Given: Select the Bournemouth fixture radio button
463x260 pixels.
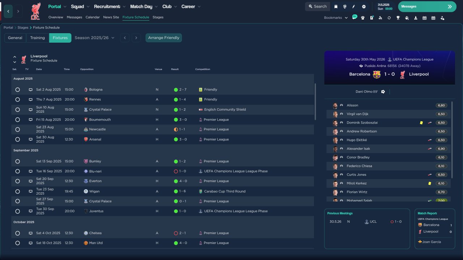Looking at the screenshot, I should click(x=17, y=120).
